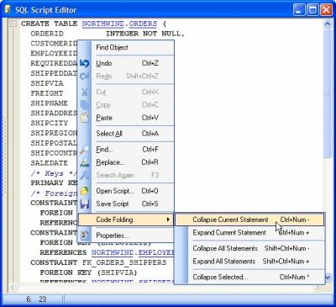Click the vertical scrollbar up arrow
This screenshot has width=336, height=307.
point(328,24)
